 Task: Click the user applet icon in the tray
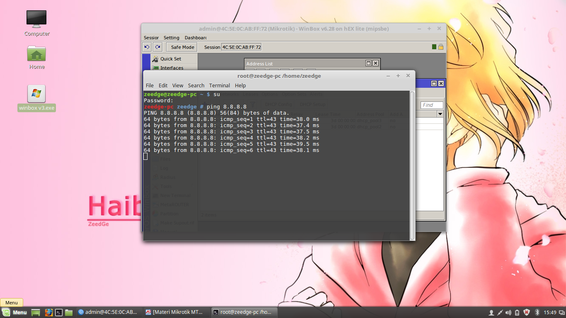tap(491, 313)
